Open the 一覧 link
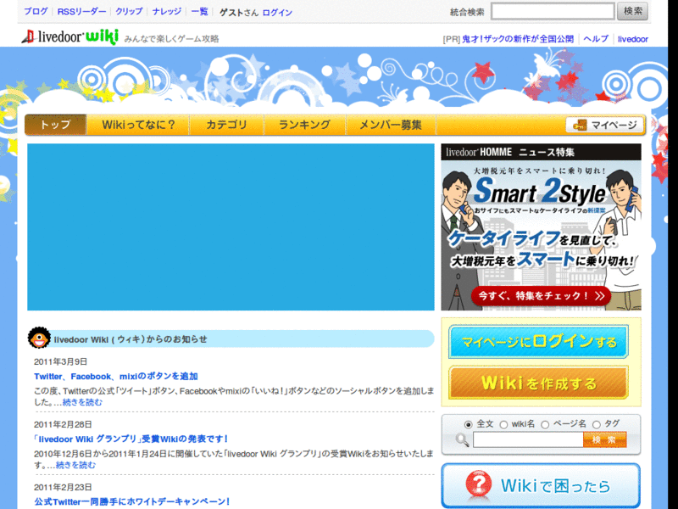 (199, 12)
